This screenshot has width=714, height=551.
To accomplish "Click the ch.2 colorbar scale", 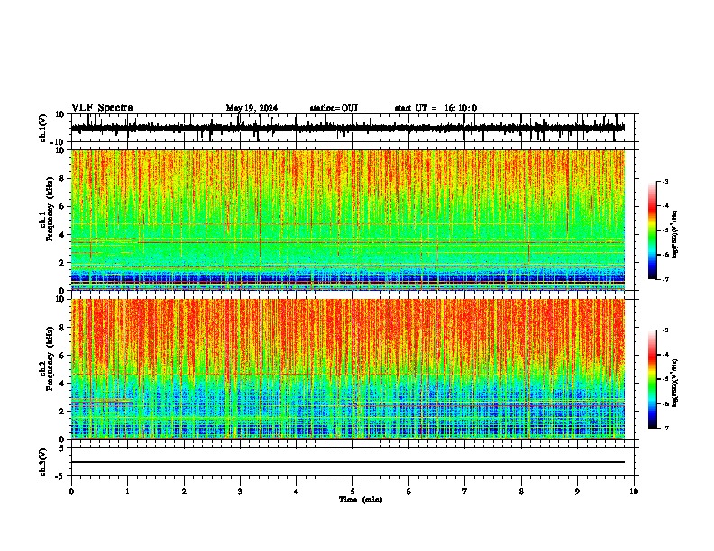I will (653, 379).
